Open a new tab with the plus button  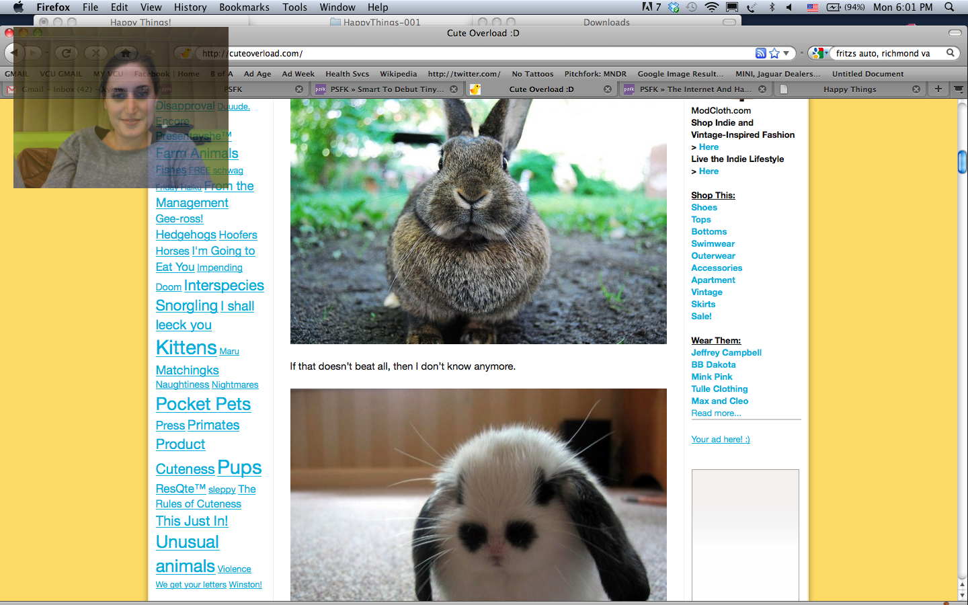click(x=938, y=89)
